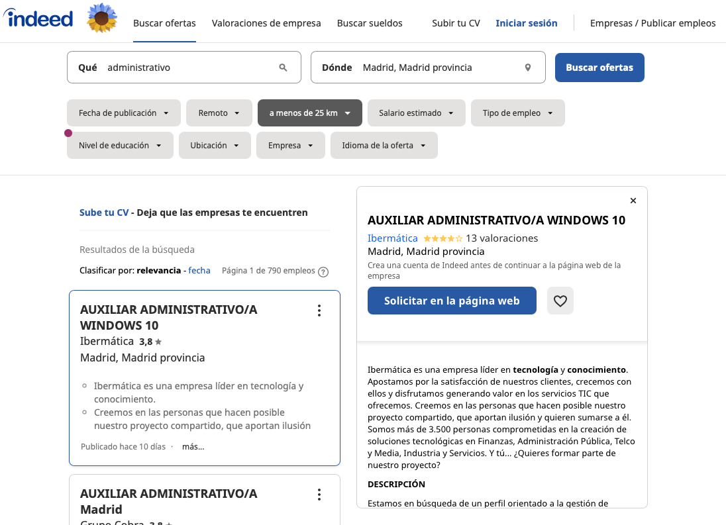
Task: Open the a menos de 25 km dropdown
Action: 309,113
